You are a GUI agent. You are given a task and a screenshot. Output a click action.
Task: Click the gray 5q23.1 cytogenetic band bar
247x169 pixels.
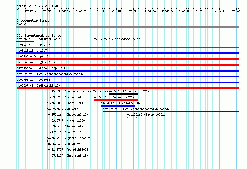coord(128,27)
